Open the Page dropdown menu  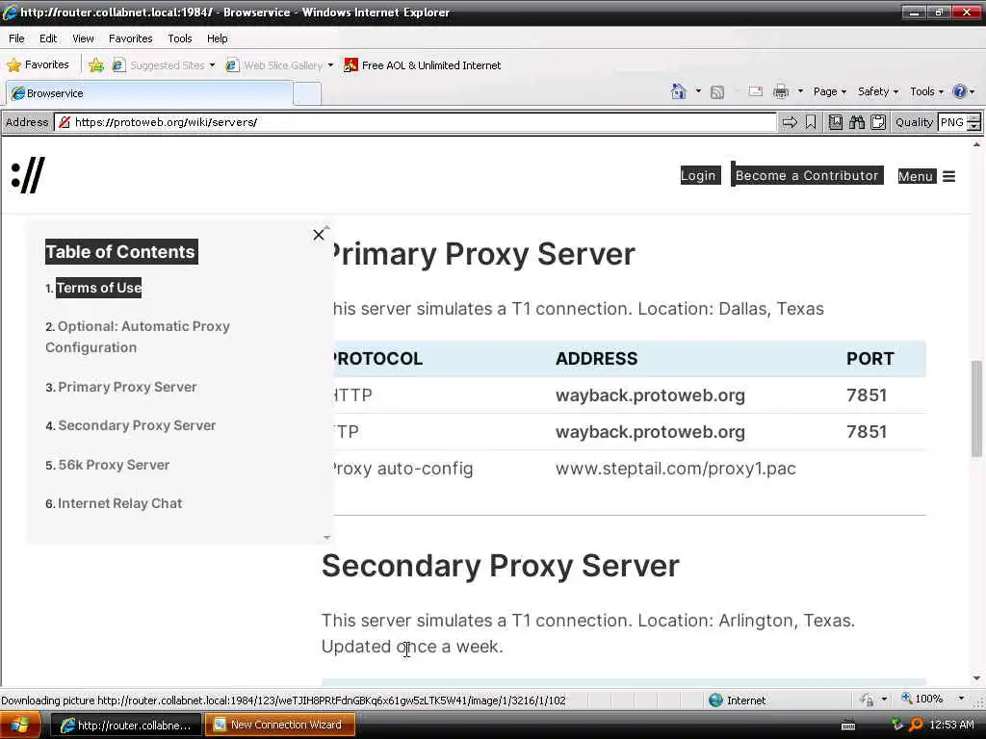click(829, 91)
